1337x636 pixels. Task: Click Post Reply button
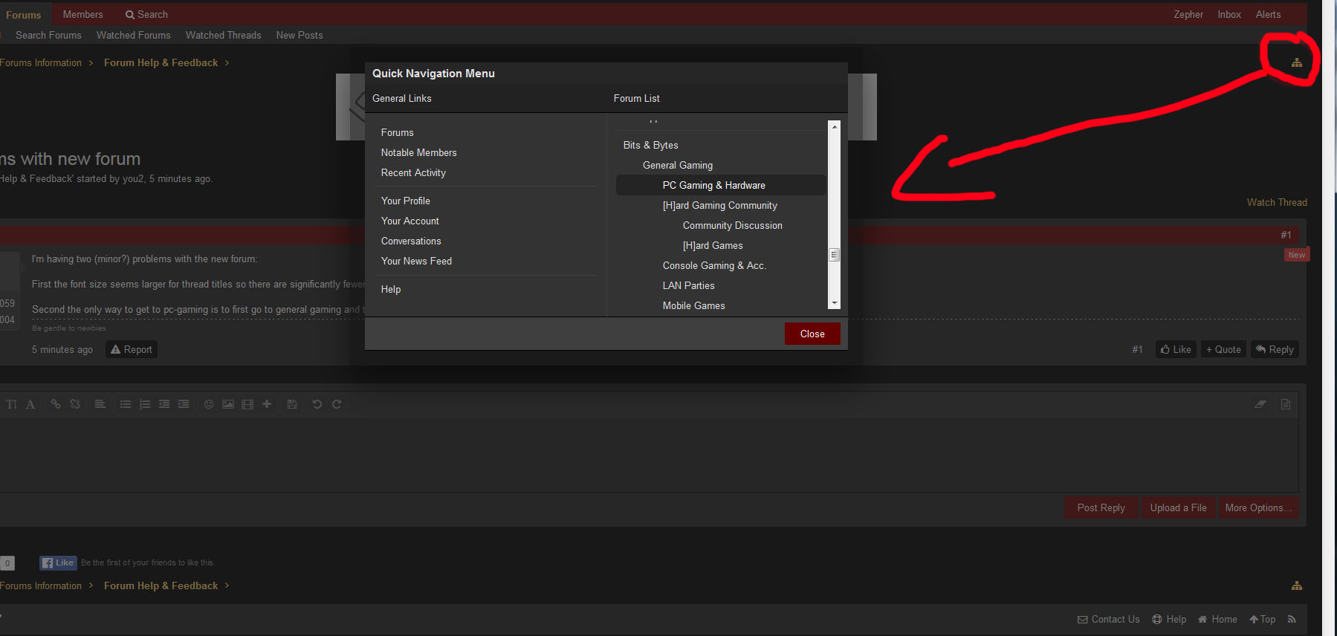[x=1101, y=507]
